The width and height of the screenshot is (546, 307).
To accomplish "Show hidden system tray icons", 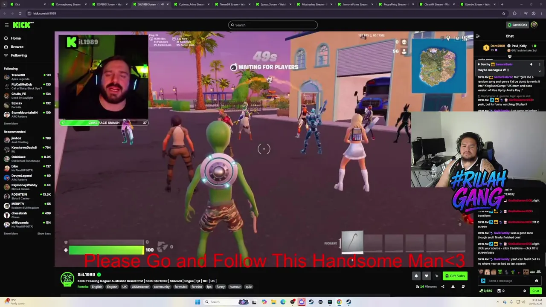I will pos(497,302).
